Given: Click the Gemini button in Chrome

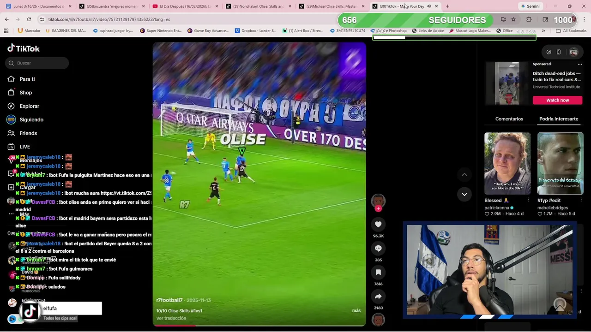Looking at the screenshot, I should click(x=530, y=6).
